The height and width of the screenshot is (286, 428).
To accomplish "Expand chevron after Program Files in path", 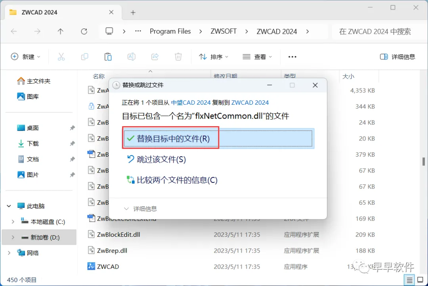I will coord(201,31).
